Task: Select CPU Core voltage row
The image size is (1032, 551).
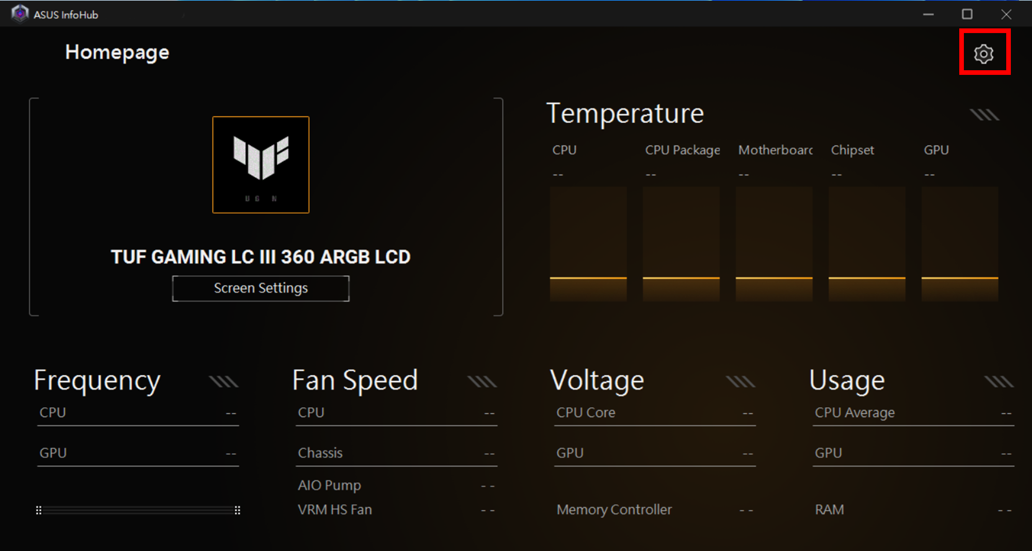Action: (x=655, y=413)
